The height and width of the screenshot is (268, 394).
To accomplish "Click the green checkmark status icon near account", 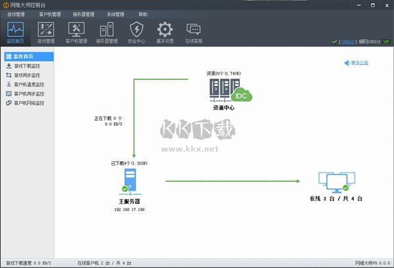I will click(x=334, y=42).
